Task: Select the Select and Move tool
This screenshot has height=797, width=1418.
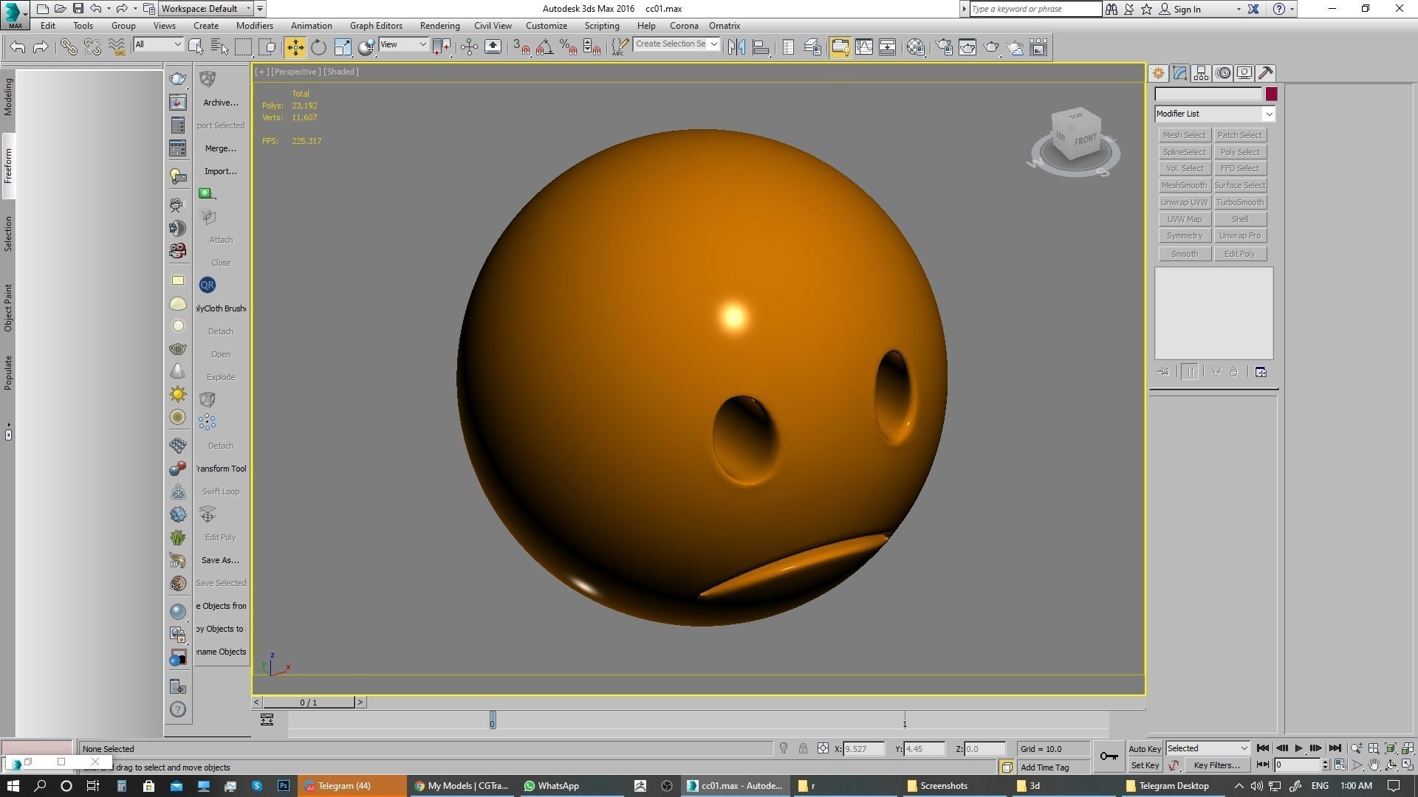Action: 295,47
